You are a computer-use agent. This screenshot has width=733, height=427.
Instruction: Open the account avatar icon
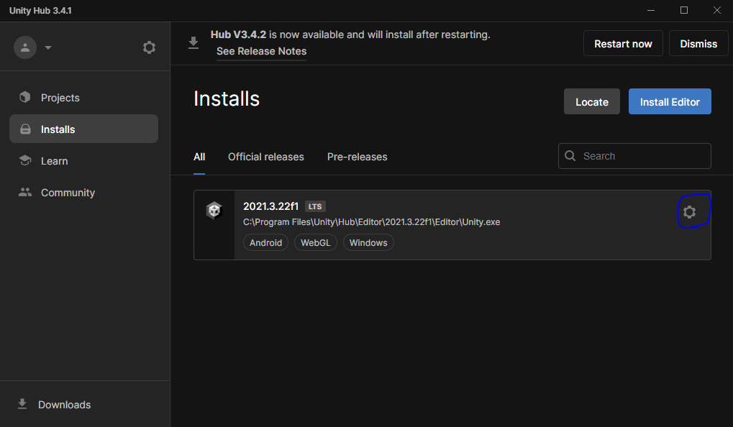[x=25, y=47]
